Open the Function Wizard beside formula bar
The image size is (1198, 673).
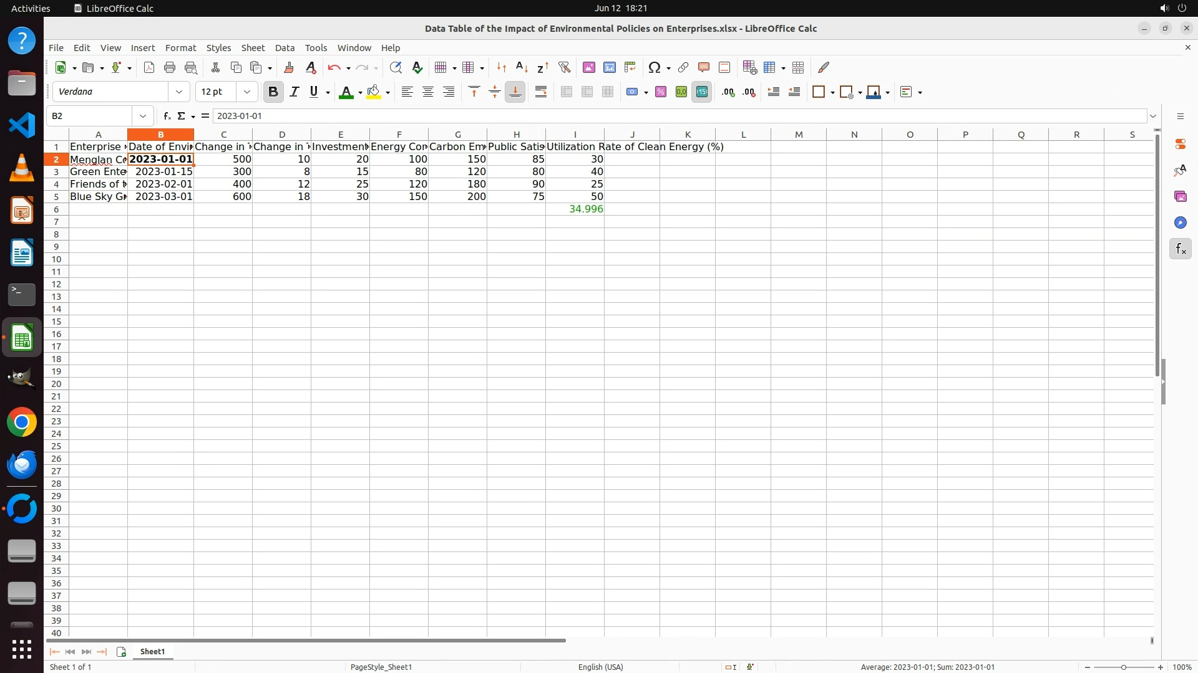tap(167, 116)
